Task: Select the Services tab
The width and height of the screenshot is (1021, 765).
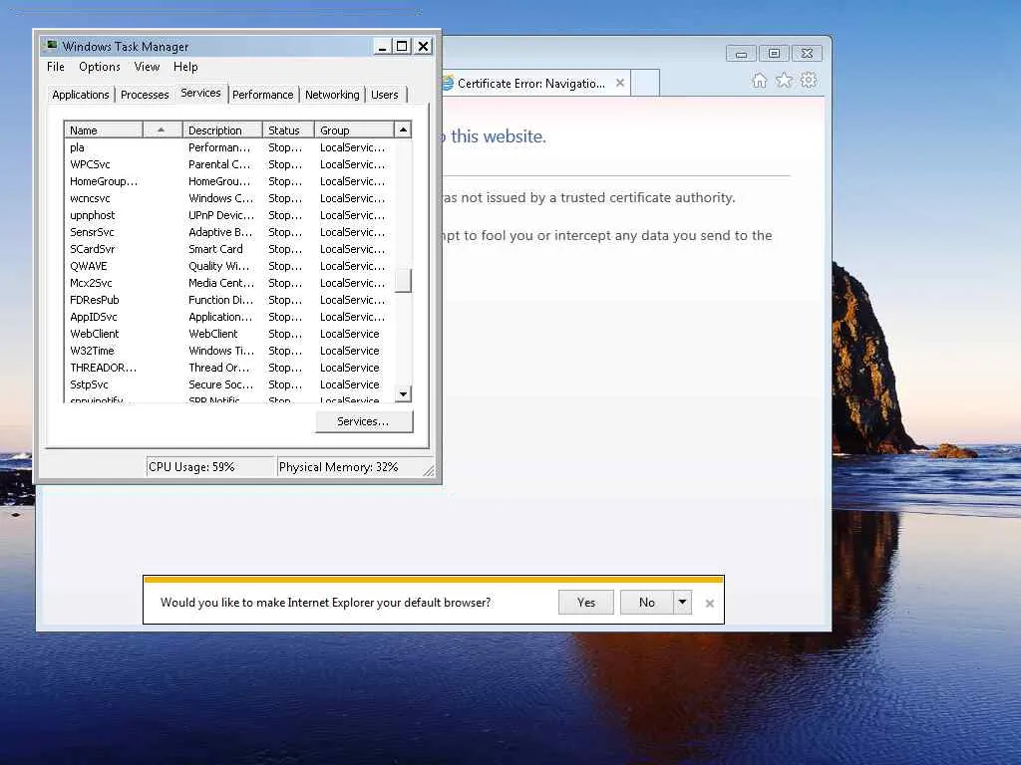Action: (x=200, y=93)
